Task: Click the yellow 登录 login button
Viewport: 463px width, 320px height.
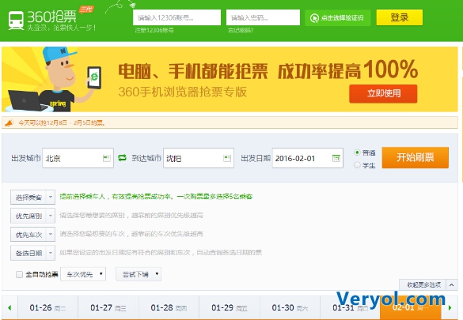Action: coord(399,17)
